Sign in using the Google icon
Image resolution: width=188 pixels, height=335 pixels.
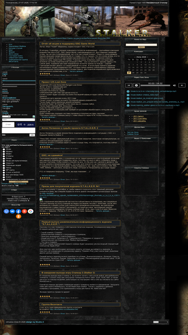31,211
